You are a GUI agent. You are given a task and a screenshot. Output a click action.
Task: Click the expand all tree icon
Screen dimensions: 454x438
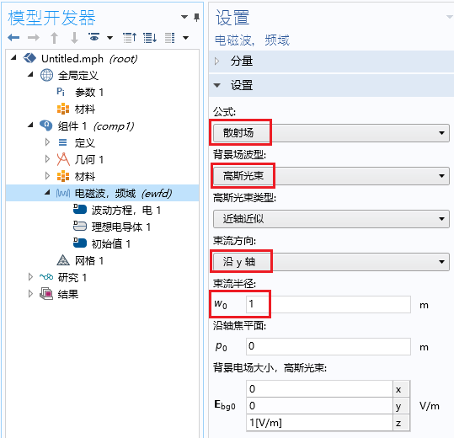[150, 38]
